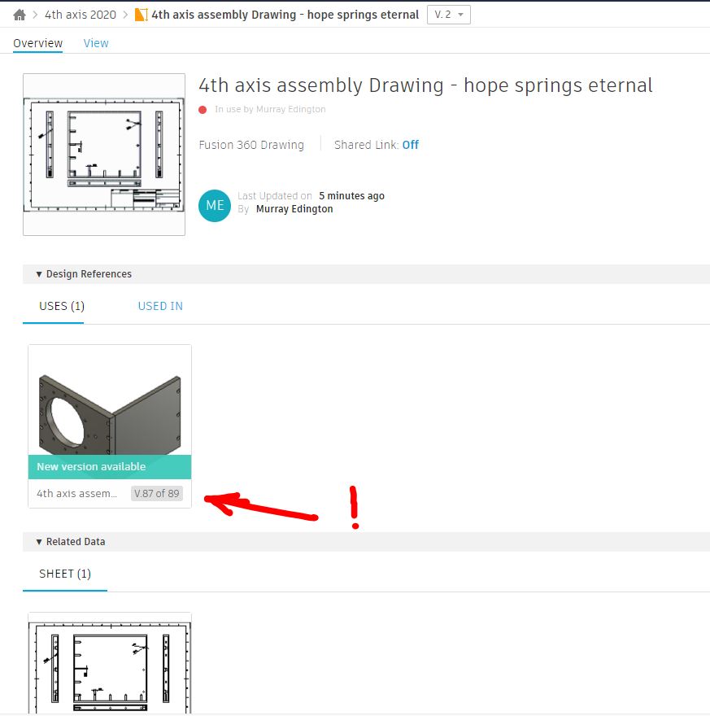Click the Murray Edington user name
Viewport: 710px width, 716px height.
(x=294, y=208)
